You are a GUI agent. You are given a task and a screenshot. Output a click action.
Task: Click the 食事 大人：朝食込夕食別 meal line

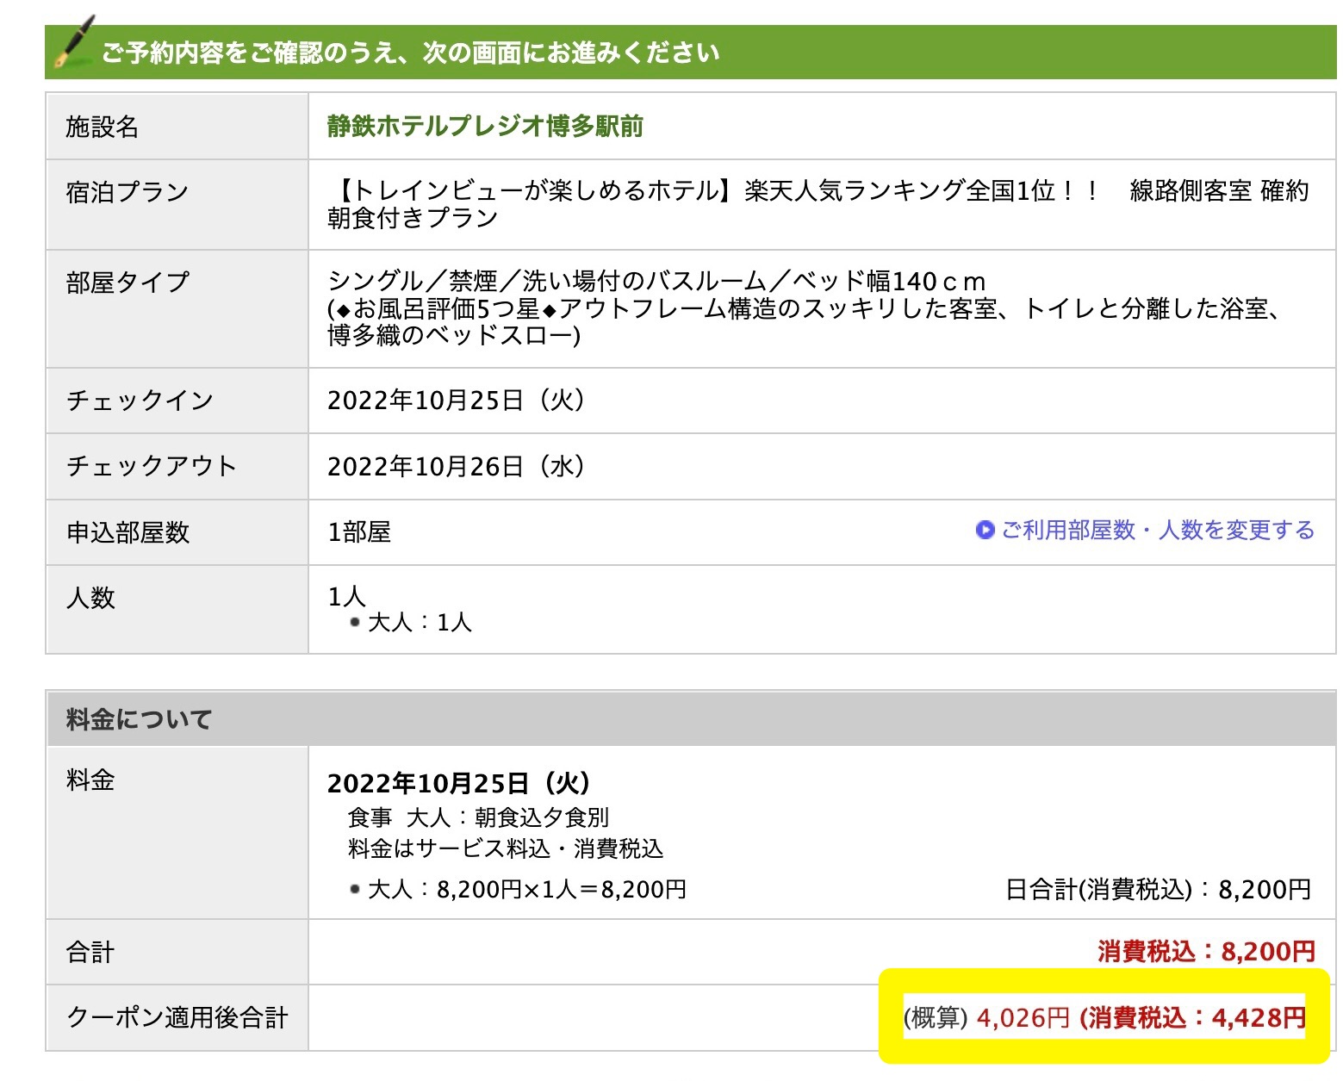coord(478,817)
